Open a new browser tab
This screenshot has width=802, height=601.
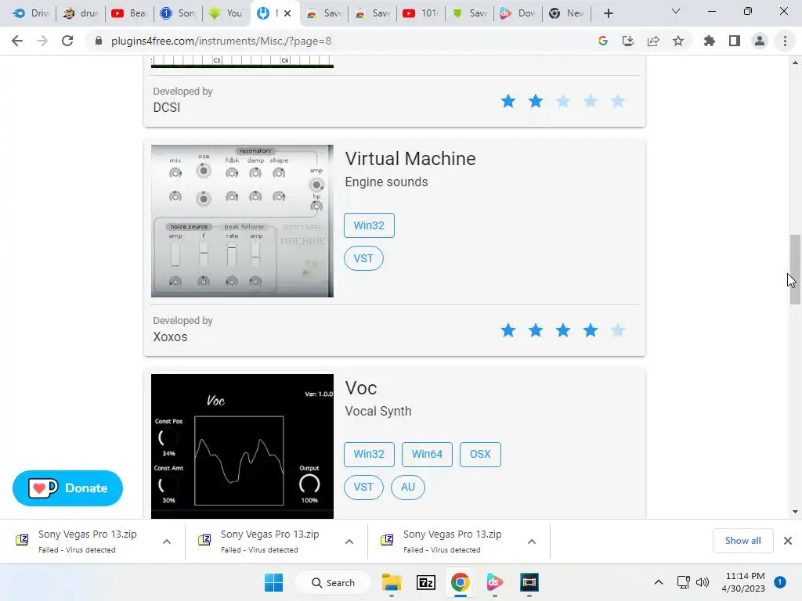tap(608, 13)
